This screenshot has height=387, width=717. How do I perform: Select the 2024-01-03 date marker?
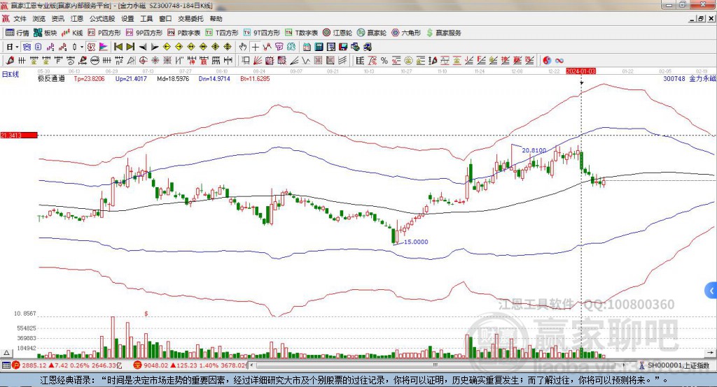[x=580, y=71]
